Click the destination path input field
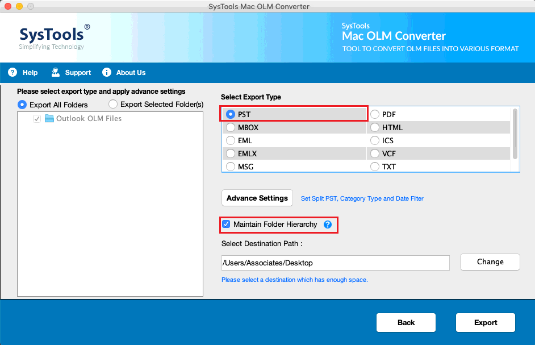 point(336,263)
